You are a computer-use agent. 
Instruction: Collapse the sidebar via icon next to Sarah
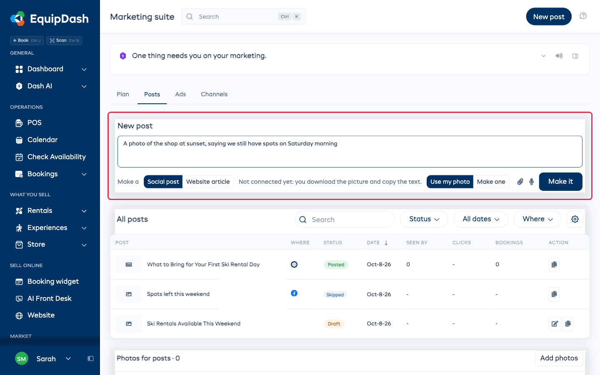[x=90, y=359]
